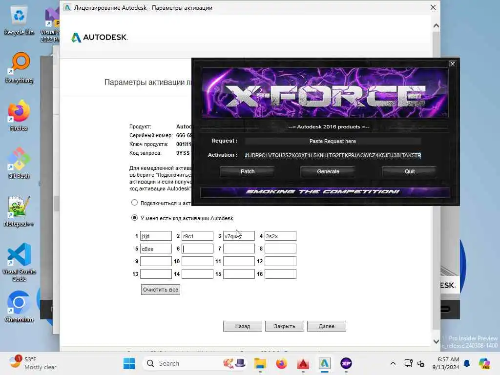The width and height of the screenshot is (500, 375).
Task: Switch to the XF keygen taskbar icon
Action: pos(346,363)
